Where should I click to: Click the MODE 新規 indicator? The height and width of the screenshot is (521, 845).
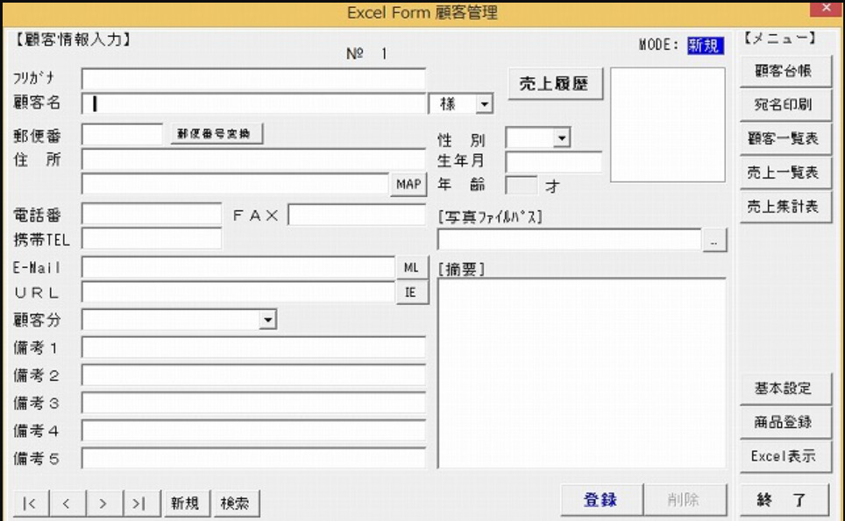pos(706,46)
